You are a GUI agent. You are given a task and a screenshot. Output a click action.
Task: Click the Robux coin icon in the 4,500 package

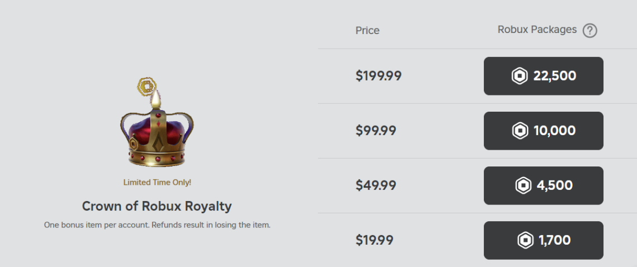click(x=523, y=185)
